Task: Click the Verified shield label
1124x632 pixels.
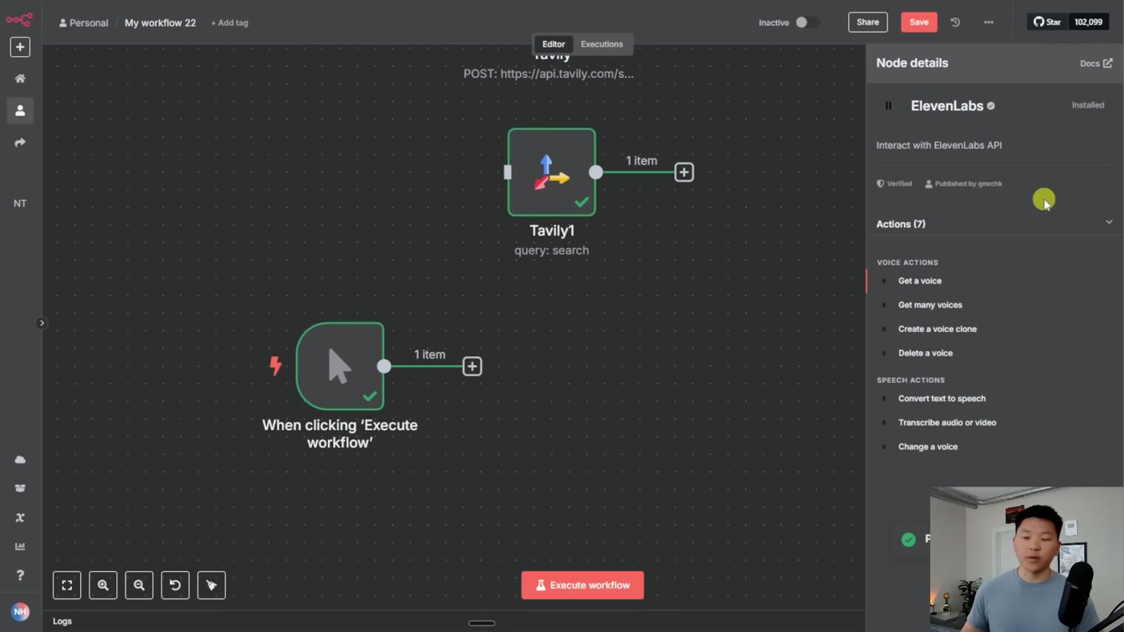Action: 894,184
